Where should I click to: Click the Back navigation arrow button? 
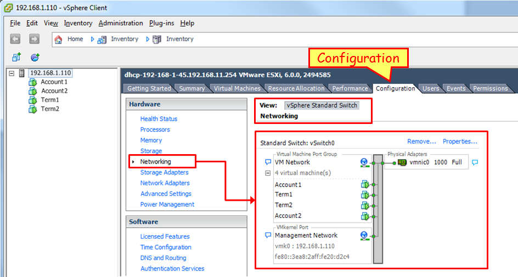[x=15, y=39]
